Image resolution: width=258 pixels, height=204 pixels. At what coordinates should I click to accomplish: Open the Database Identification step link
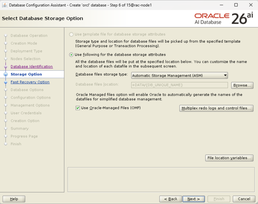[32, 67]
